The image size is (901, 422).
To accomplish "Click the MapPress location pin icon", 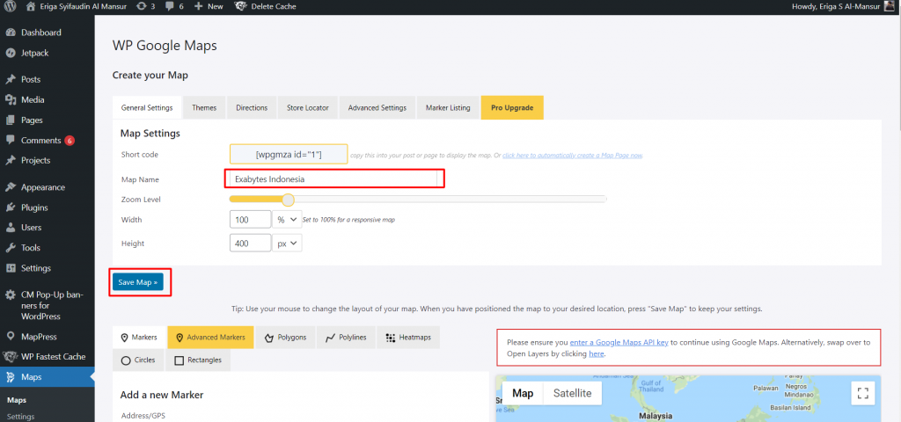I will (11, 337).
